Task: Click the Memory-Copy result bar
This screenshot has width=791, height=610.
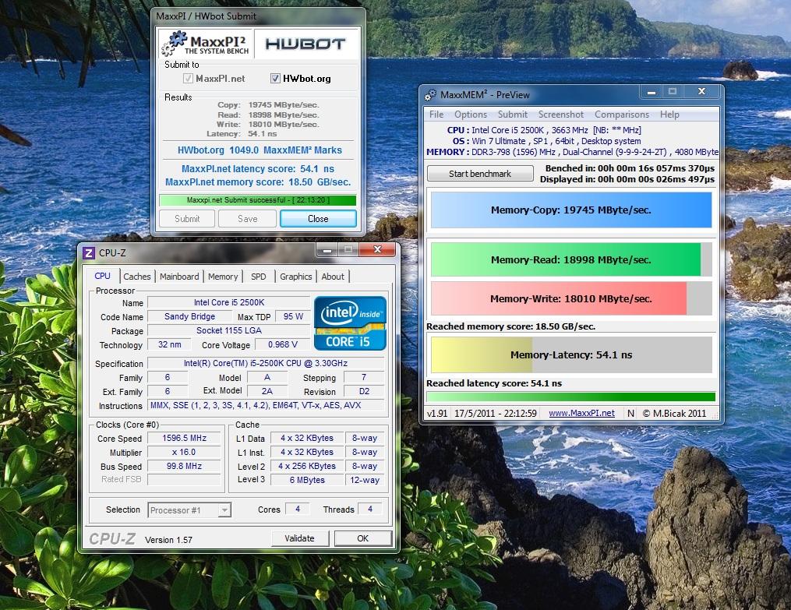Action: tap(571, 210)
